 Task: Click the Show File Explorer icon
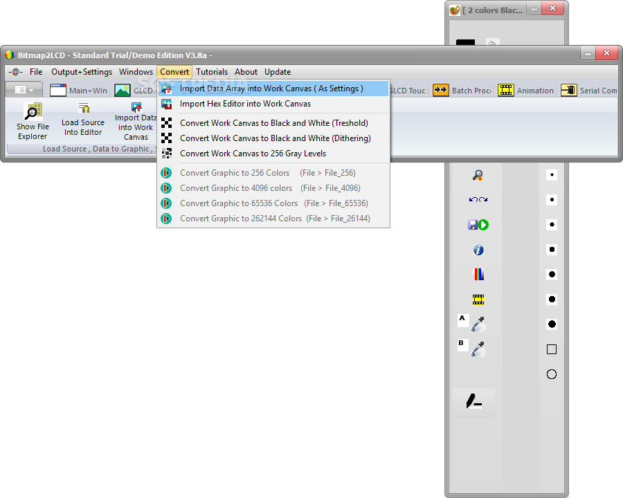tap(33, 111)
